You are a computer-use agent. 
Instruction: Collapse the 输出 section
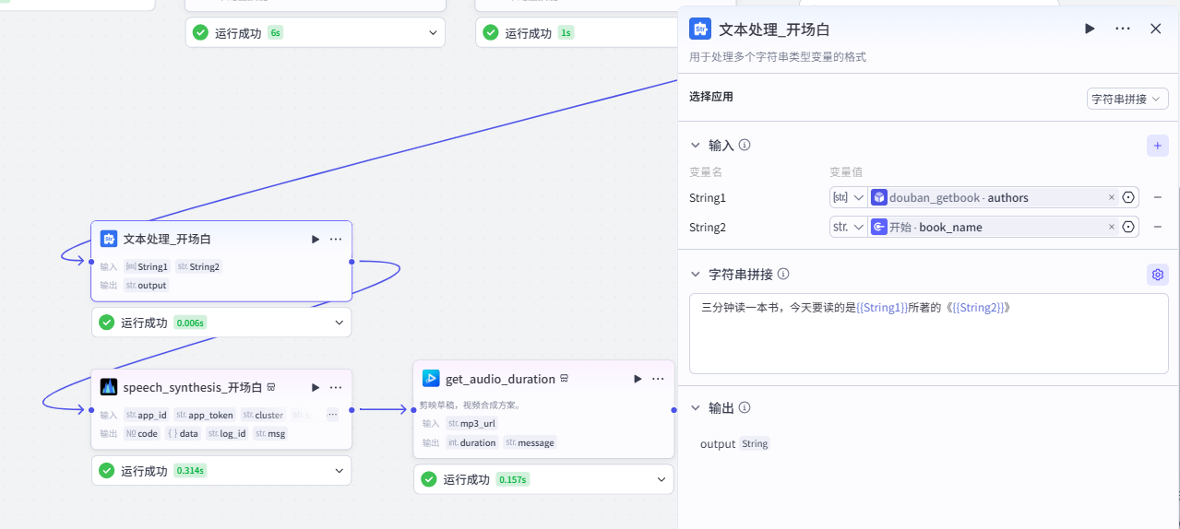tap(696, 407)
